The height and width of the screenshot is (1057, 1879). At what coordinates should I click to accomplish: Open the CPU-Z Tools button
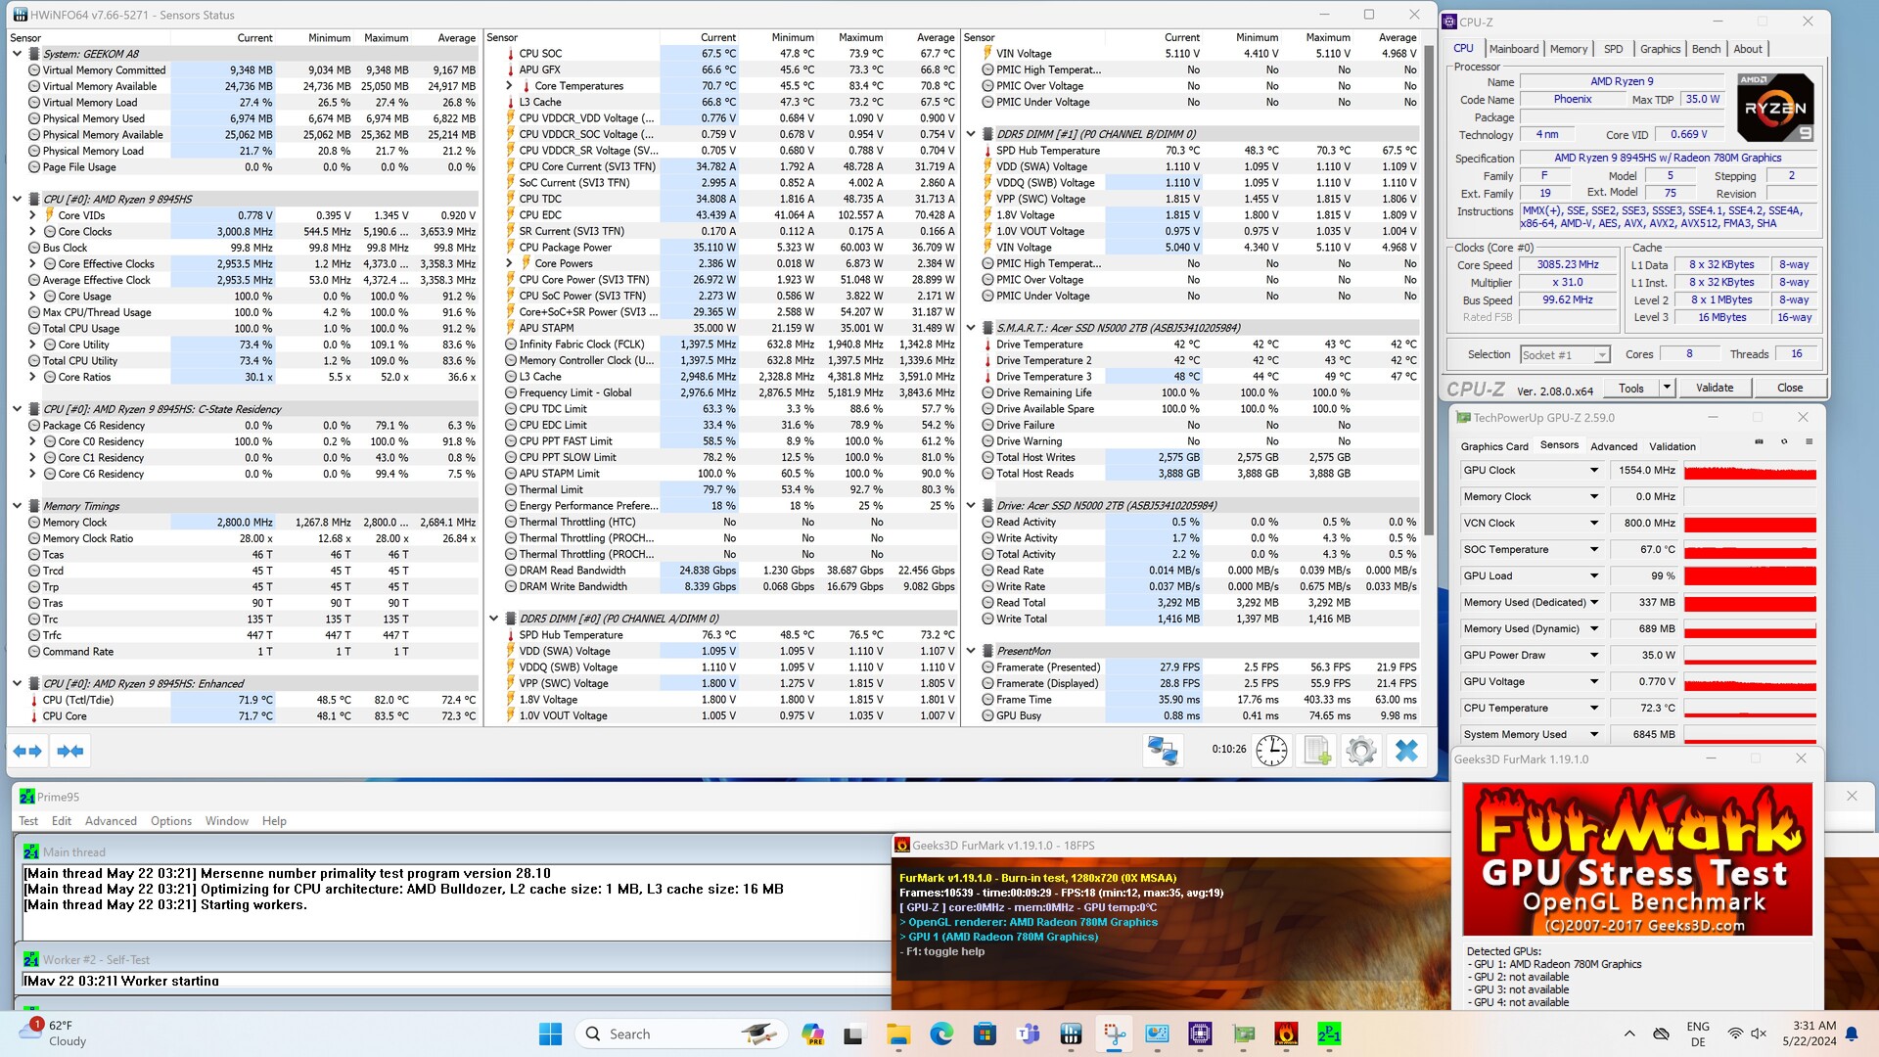(1630, 389)
